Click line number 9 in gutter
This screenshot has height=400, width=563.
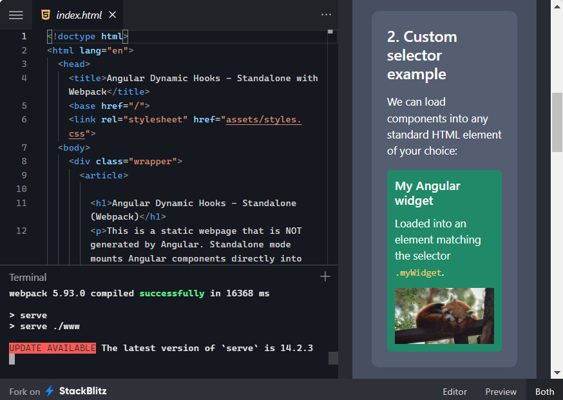point(24,175)
